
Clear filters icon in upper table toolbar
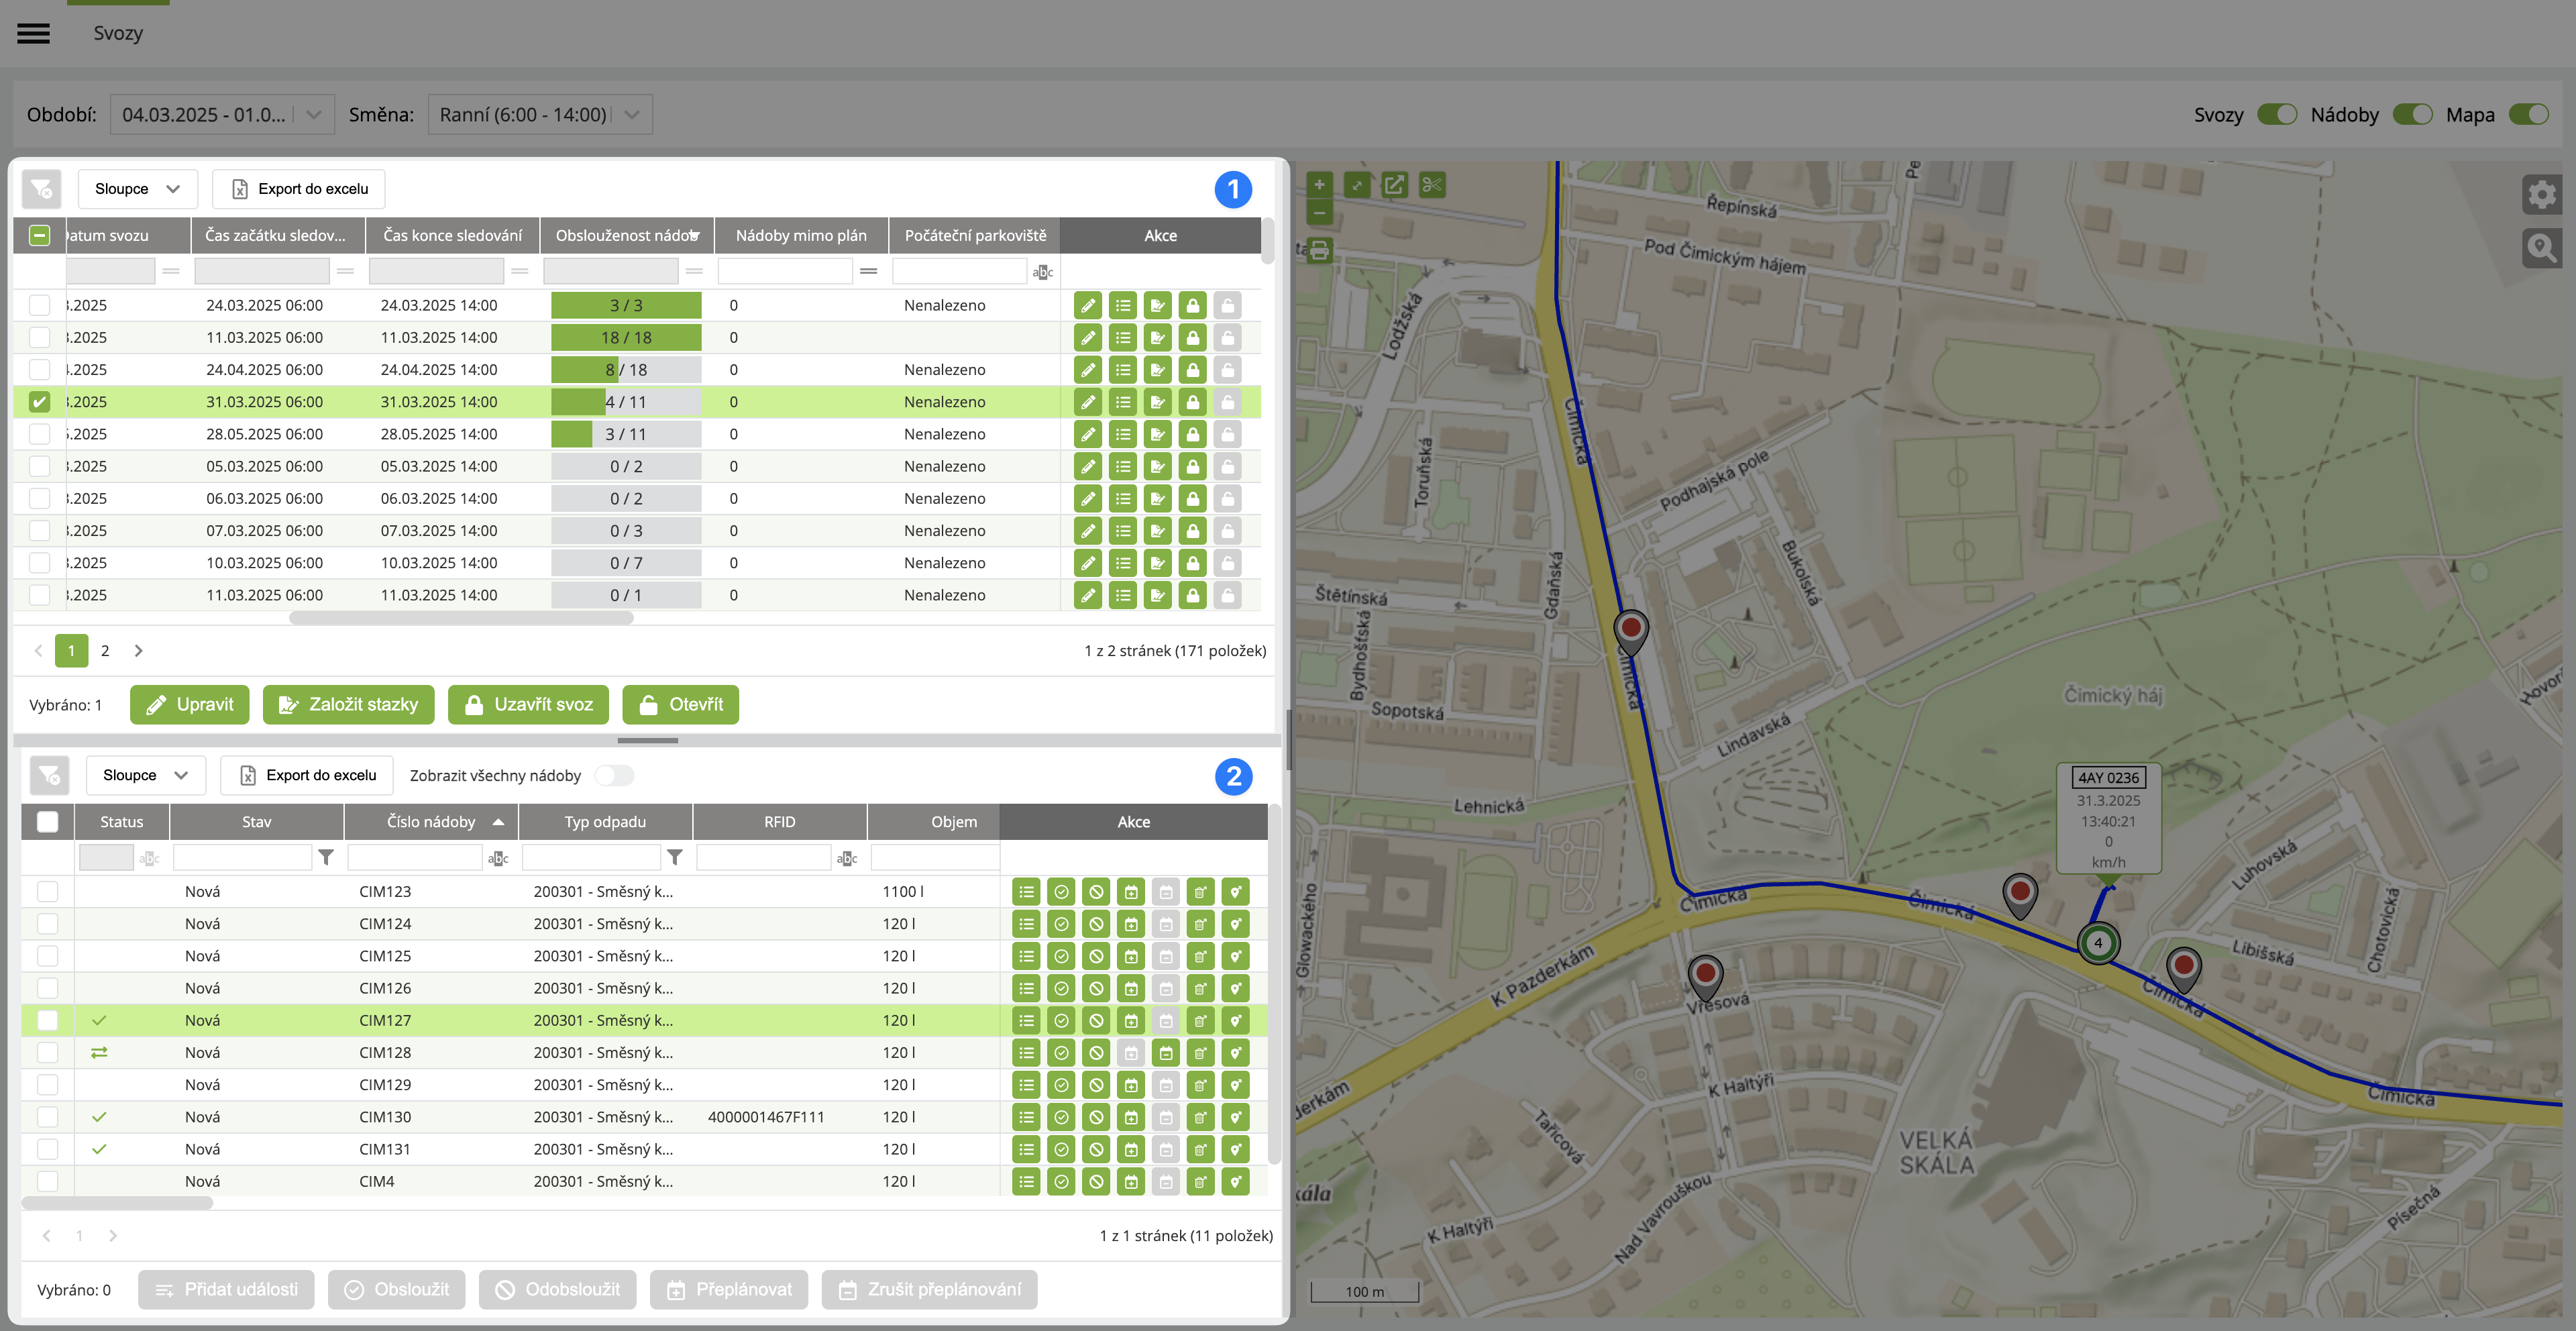pos(41,189)
